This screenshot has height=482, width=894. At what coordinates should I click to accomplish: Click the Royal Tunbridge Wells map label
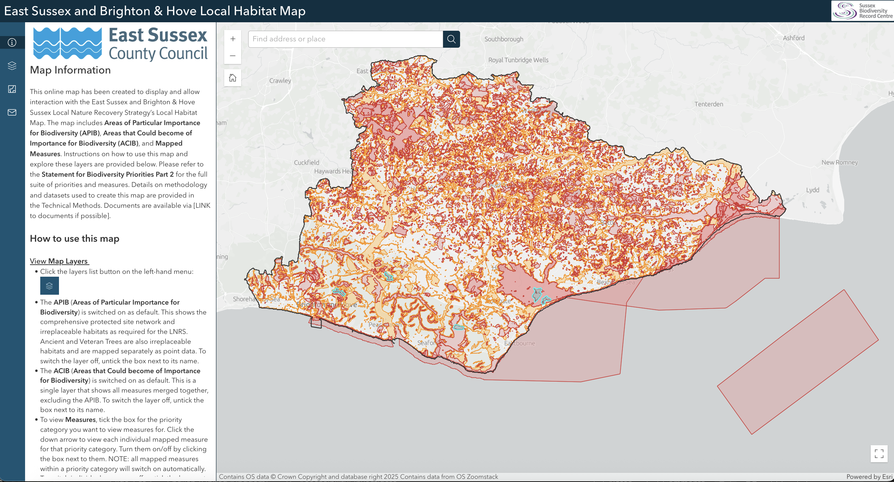point(518,60)
